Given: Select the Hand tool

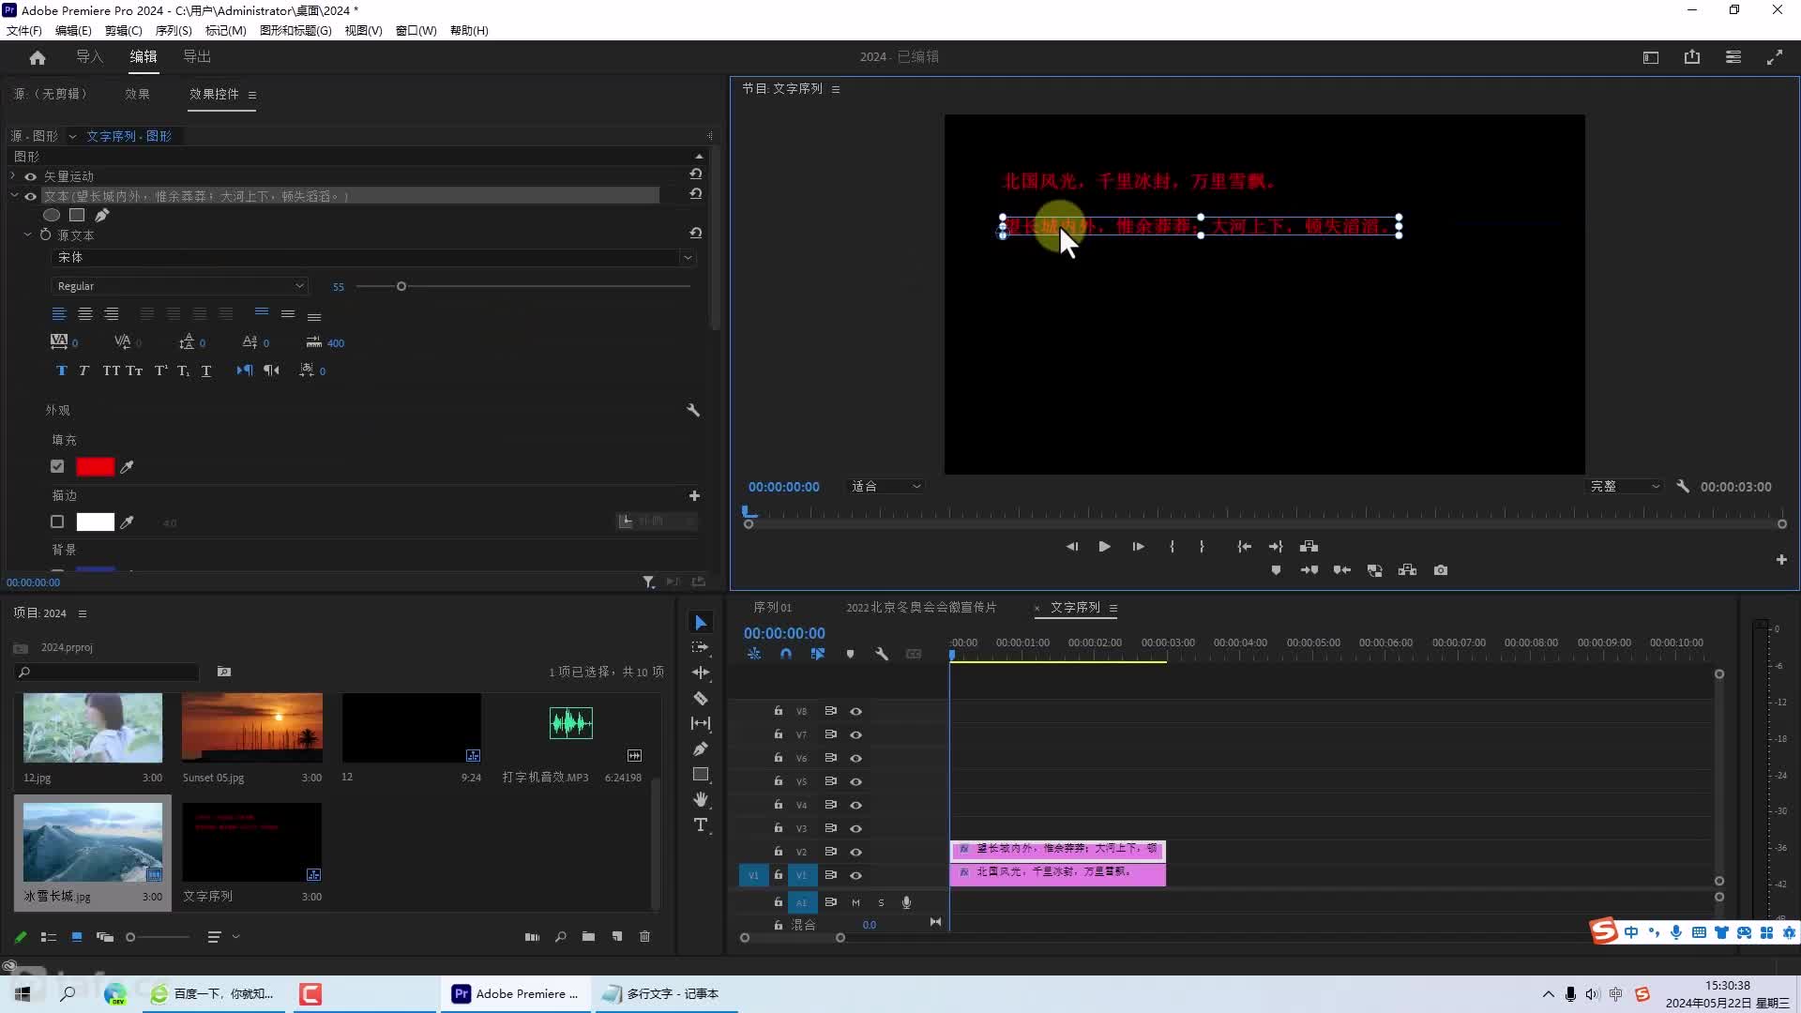Looking at the screenshot, I should coord(700,799).
